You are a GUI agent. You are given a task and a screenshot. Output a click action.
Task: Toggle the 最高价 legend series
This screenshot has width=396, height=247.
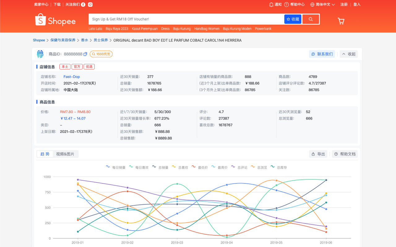coord(220,167)
